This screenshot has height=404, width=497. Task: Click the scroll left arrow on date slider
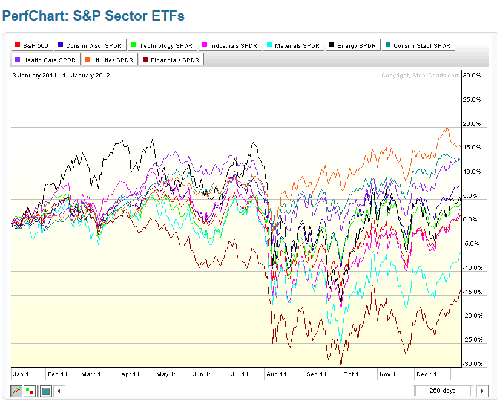pos(59,391)
